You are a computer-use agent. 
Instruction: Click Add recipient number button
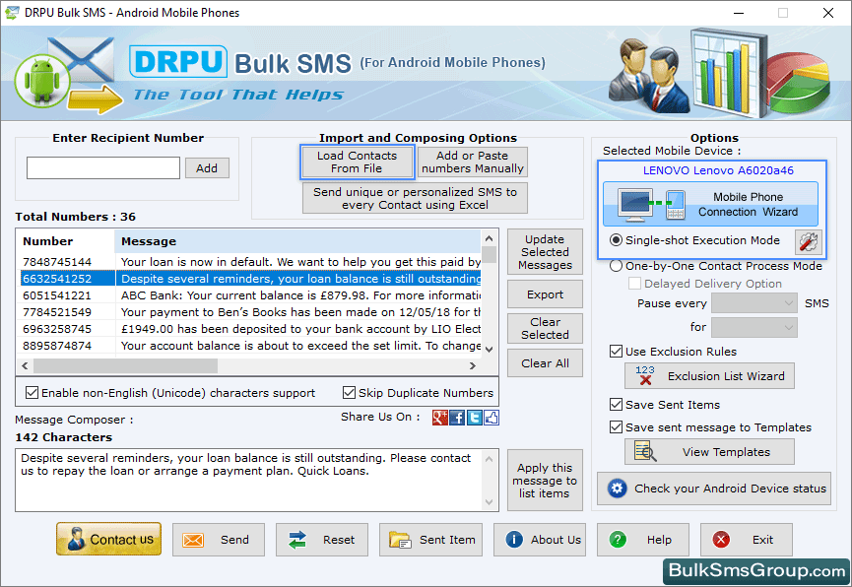[207, 168]
